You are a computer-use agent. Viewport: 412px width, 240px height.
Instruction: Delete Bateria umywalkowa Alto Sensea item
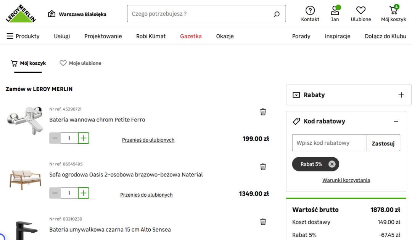pyautogui.click(x=263, y=221)
